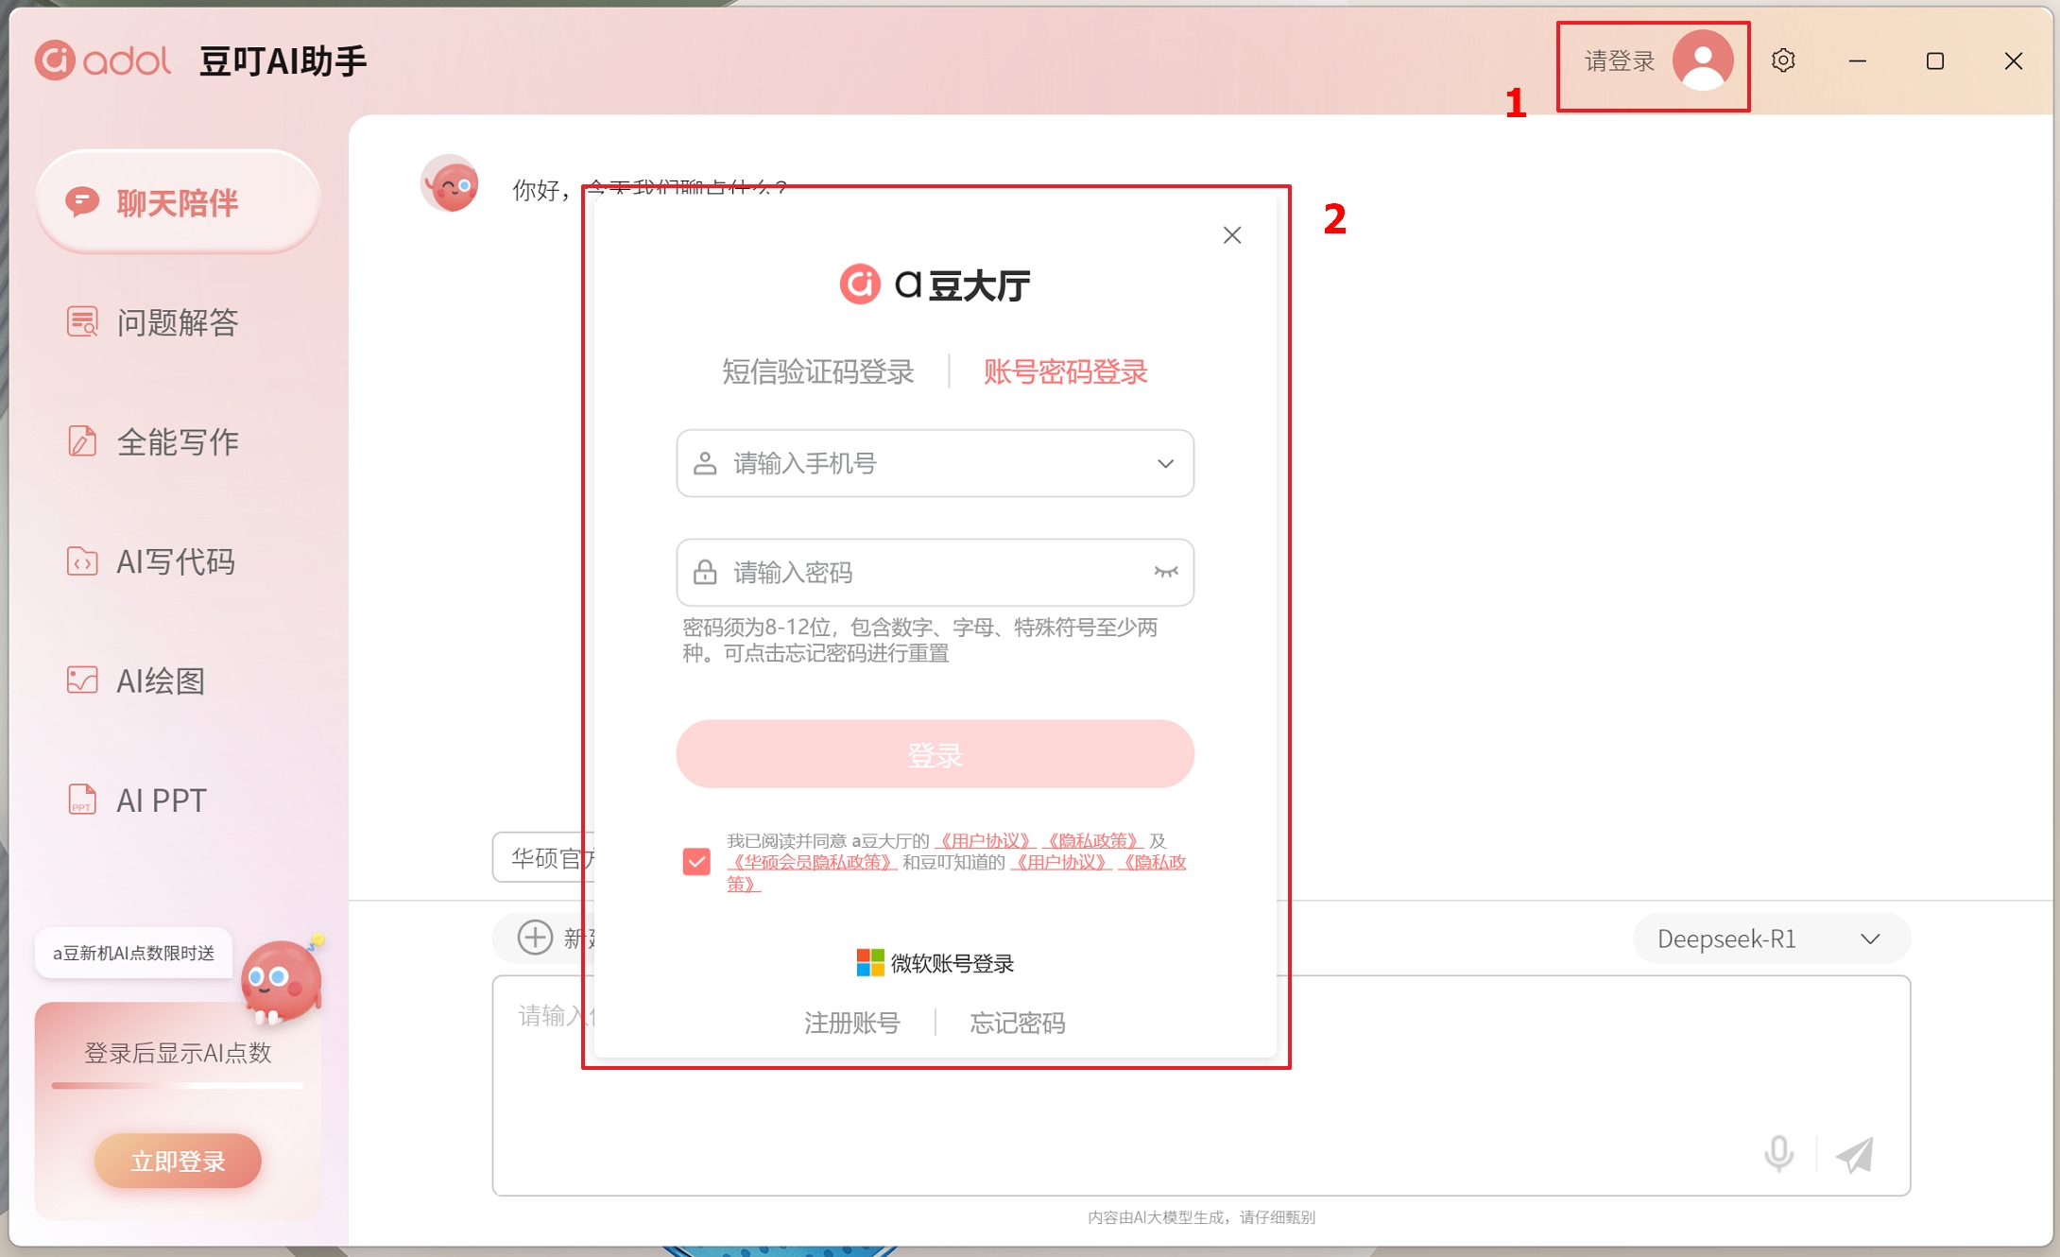Open the settings gear icon
Image resolution: width=2060 pixels, height=1257 pixels.
click(x=1782, y=61)
